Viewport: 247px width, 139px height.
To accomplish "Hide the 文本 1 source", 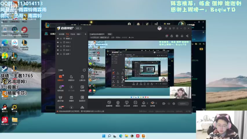I will [x=58, y=50].
